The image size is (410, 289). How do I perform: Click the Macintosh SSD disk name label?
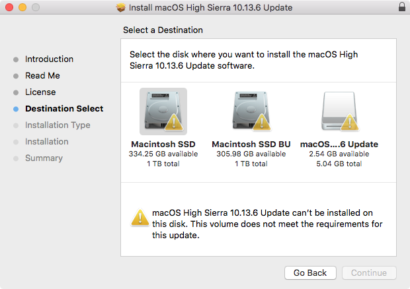pos(163,144)
